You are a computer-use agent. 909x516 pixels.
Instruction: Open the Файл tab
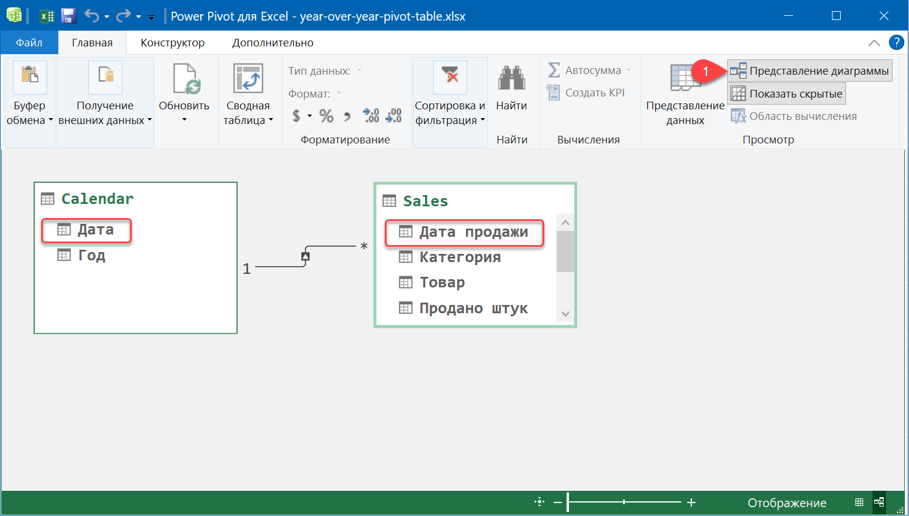coord(29,42)
